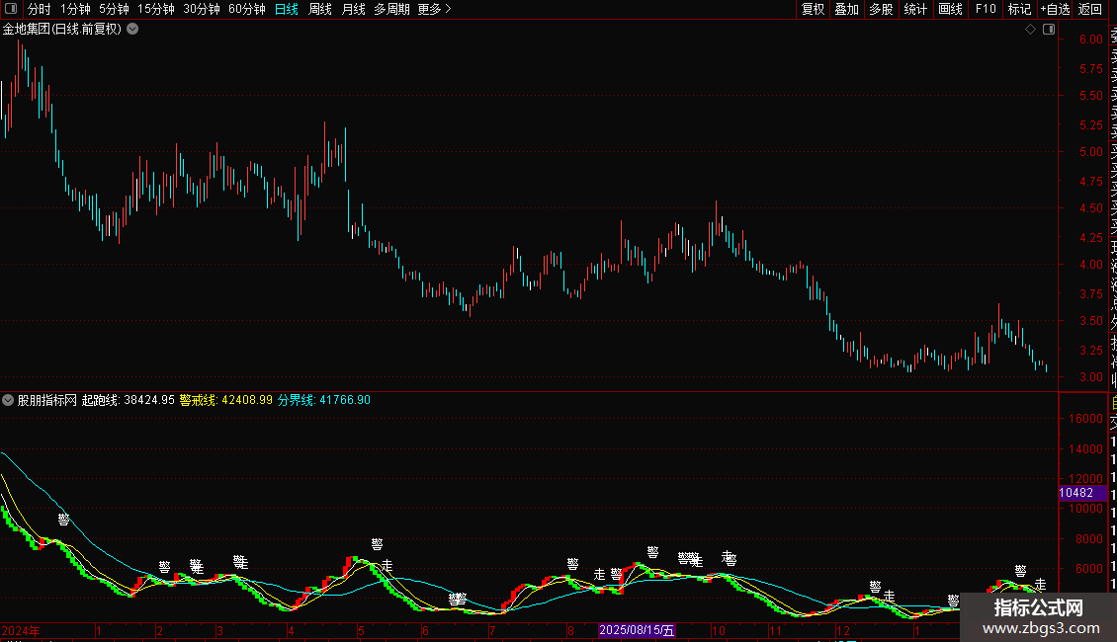Image resolution: width=1117 pixels, height=642 pixels.
Task: Click the 返回 back button
Action: click(x=1090, y=9)
